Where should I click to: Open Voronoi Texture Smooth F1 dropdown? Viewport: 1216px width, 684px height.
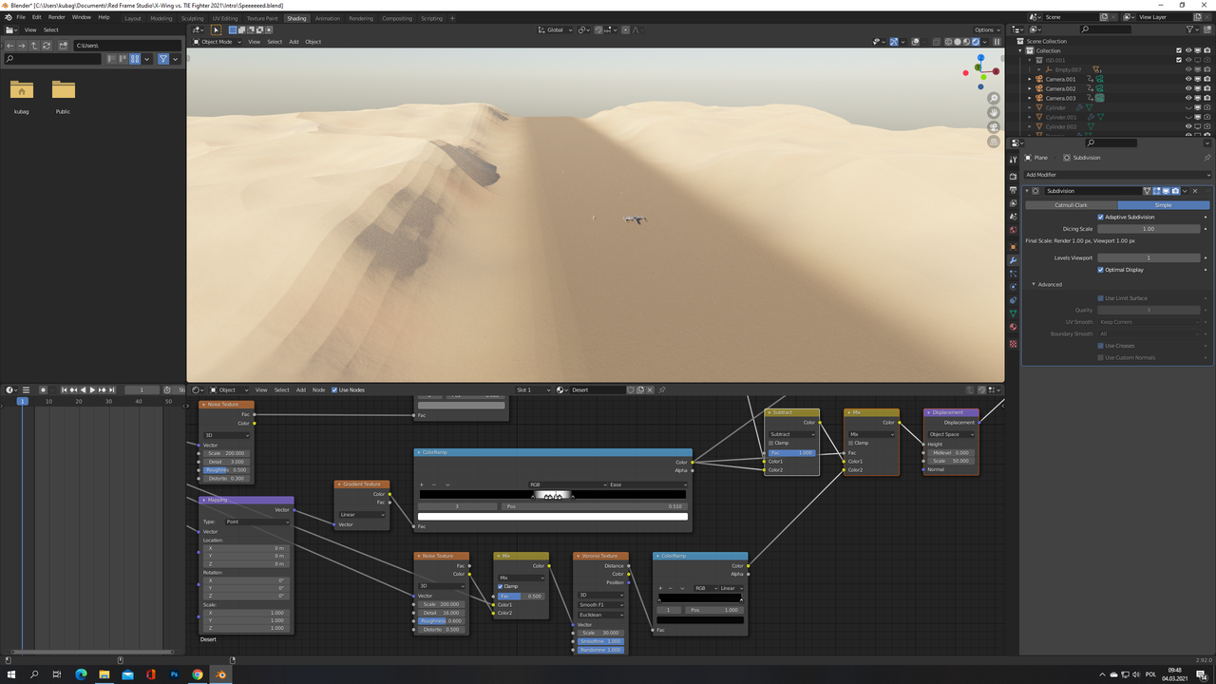coord(601,605)
